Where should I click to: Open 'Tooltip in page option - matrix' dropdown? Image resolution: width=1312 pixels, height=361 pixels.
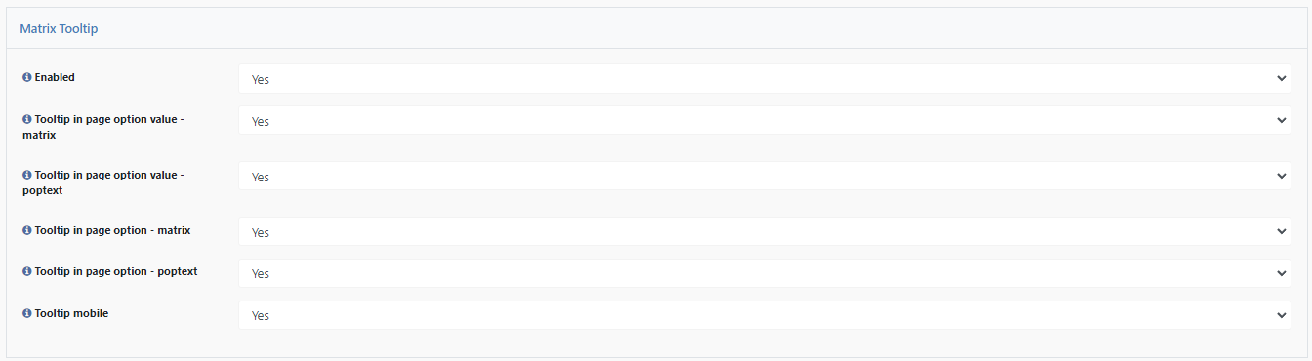764,232
